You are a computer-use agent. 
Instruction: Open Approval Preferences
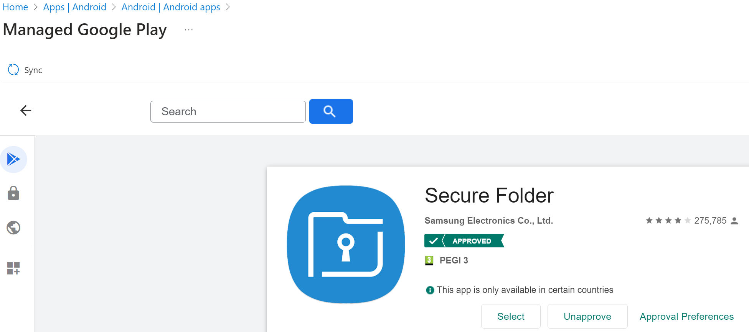[686, 316]
